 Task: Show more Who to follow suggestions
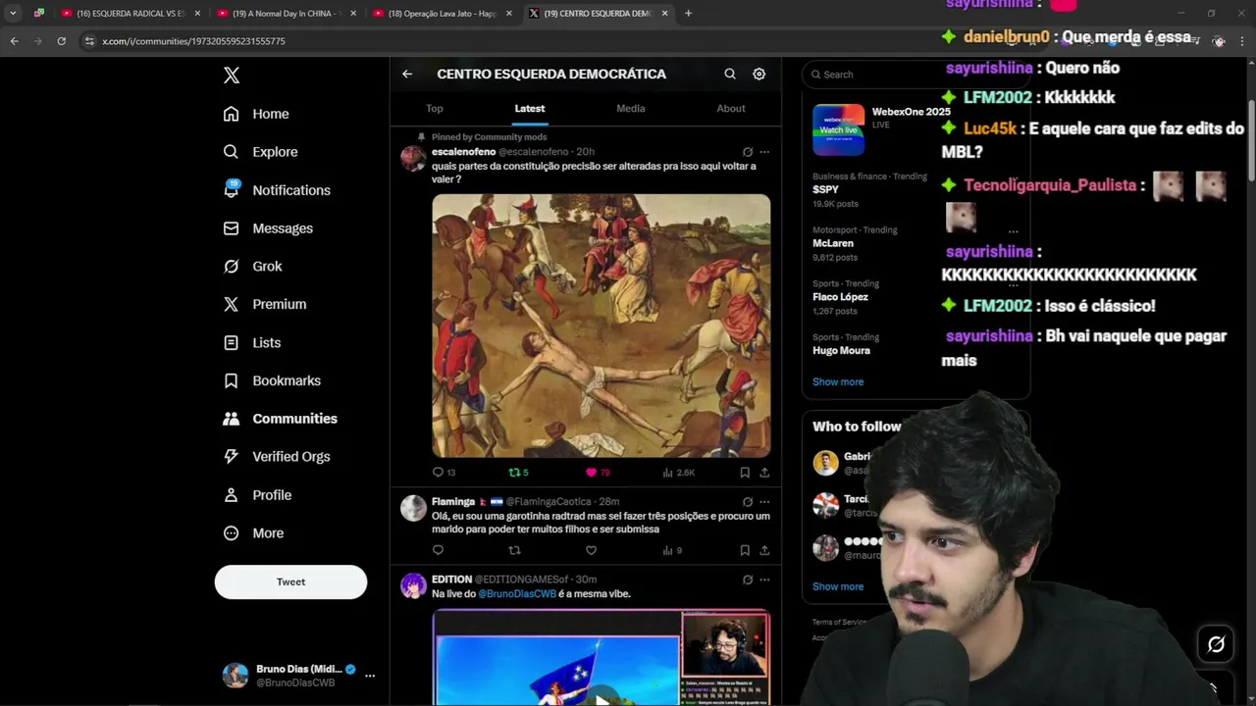point(838,587)
